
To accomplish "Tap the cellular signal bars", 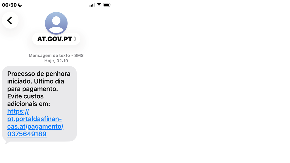I will (x=92, y=5).
